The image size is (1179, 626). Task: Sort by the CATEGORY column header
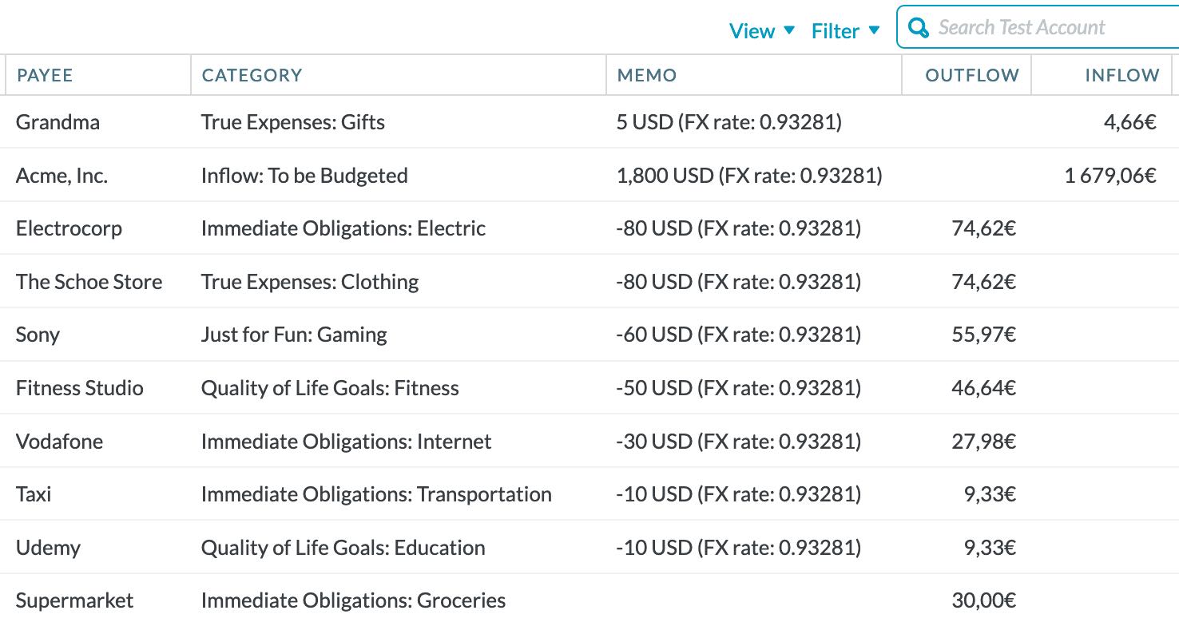tap(252, 75)
